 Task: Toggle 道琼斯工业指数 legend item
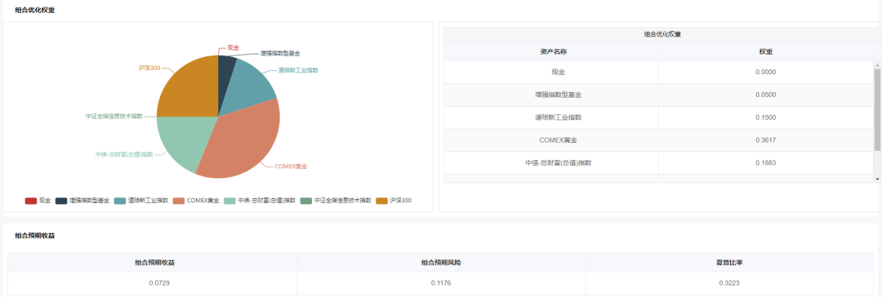[x=141, y=200]
